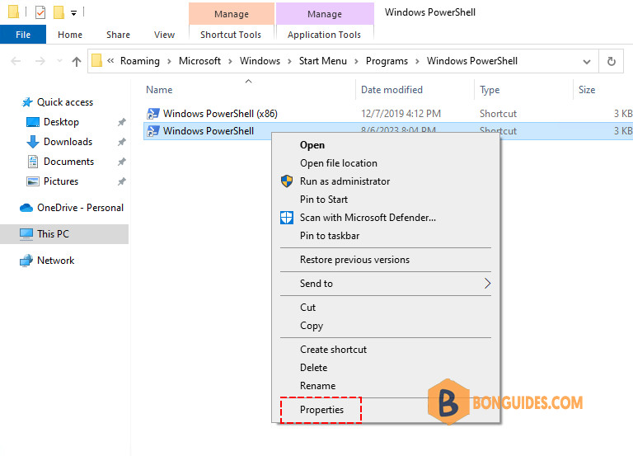Click the pin icon next to Downloads
Viewport: 633px width, 456px height.
point(121,142)
